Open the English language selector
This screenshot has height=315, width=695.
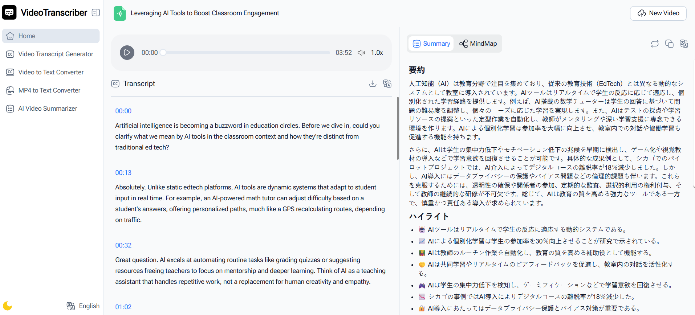point(83,306)
